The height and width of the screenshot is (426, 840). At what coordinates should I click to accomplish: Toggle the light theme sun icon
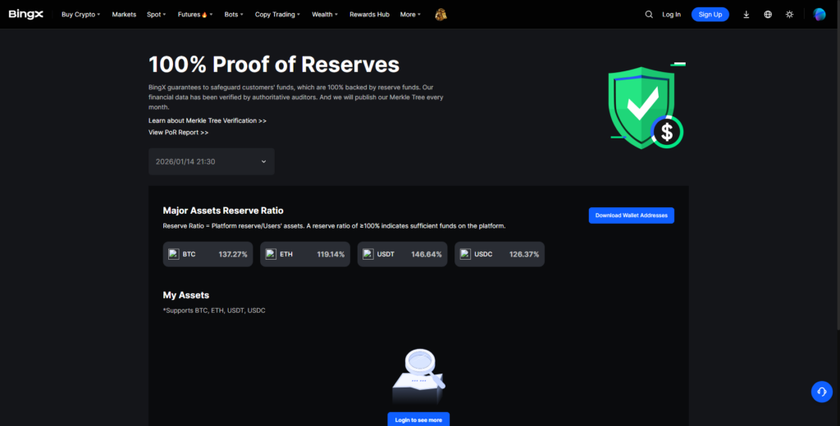click(789, 15)
